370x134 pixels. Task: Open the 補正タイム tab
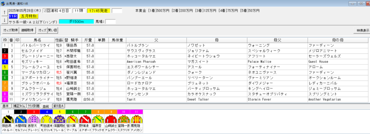pos(19,106)
